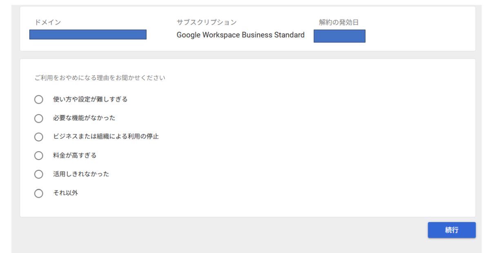Click the '活用しきれなかった' label text
Screen dimensions: 490x253
click(81, 174)
